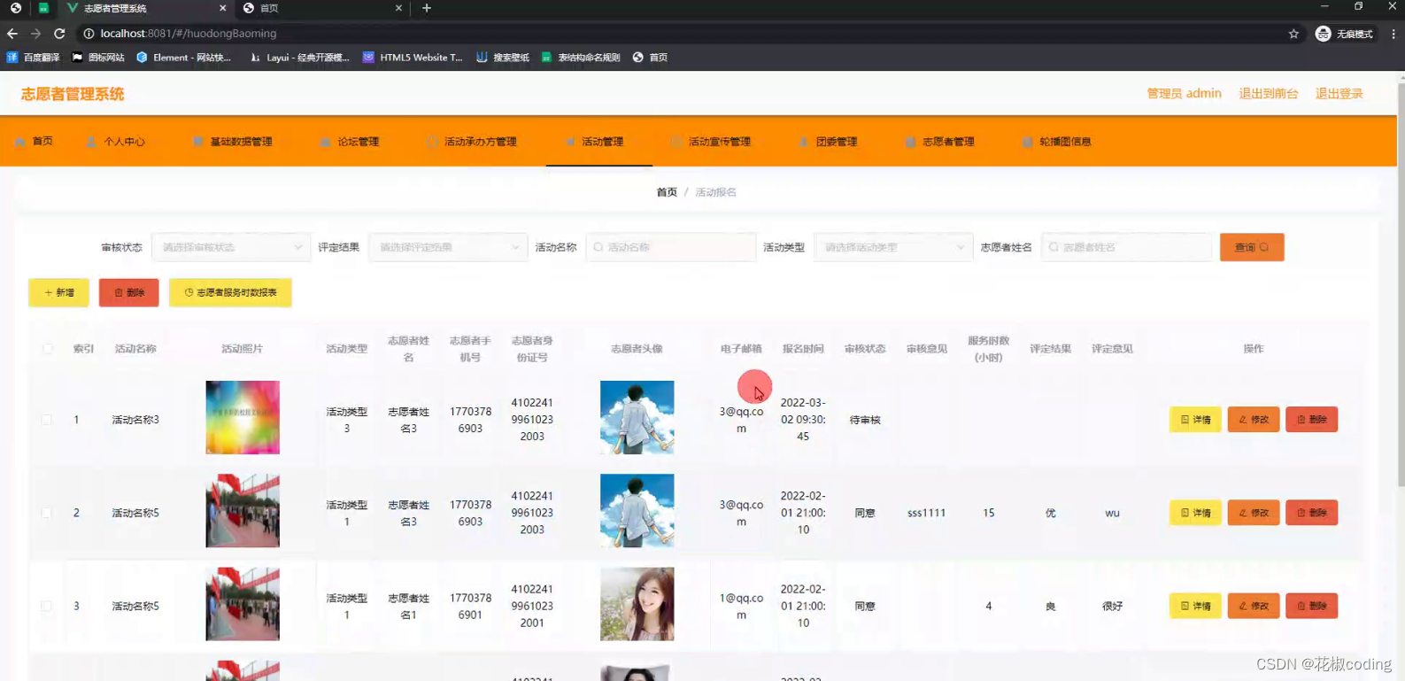Click the 待审核 status cell in row 1
This screenshot has width=1405, height=681.
[865, 420]
